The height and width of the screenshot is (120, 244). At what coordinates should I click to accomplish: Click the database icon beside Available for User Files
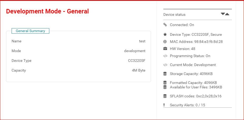point(165,87)
